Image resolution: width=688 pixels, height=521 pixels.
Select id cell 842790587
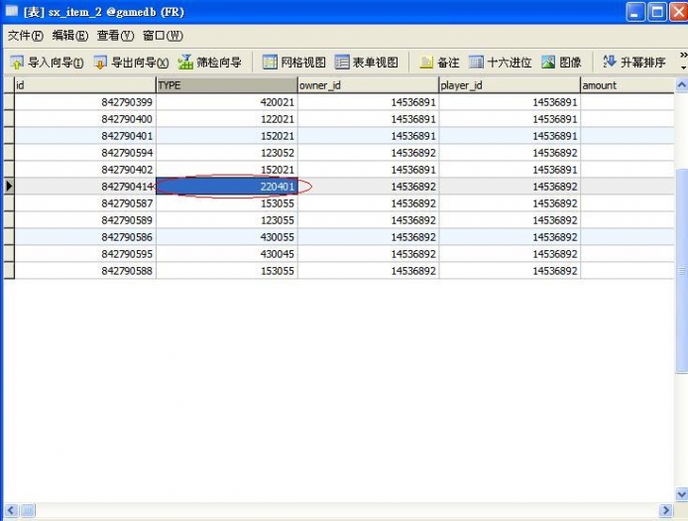(x=85, y=203)
